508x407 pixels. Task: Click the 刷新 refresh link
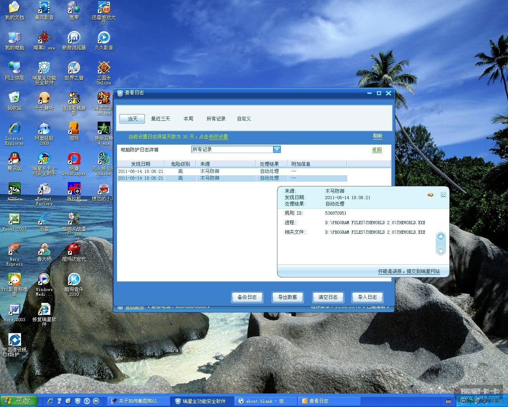[377, 136]
